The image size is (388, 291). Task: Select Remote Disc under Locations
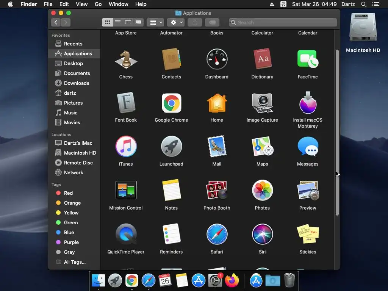pyautogui.click(x=74, y=163)
